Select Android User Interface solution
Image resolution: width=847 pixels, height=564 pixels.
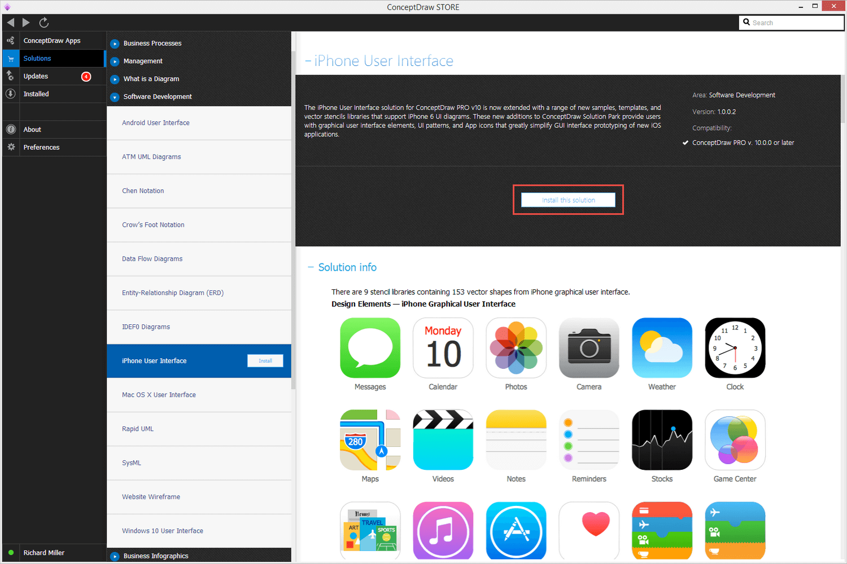[199, 123]
